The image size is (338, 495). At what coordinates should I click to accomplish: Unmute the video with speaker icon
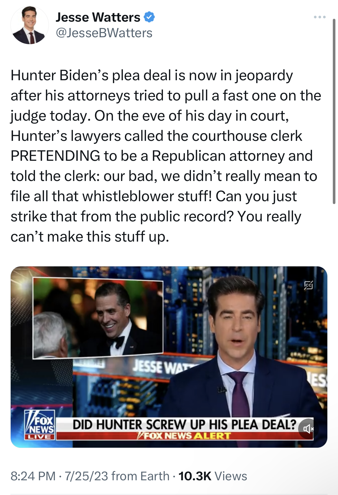click(x=308, y=429)
